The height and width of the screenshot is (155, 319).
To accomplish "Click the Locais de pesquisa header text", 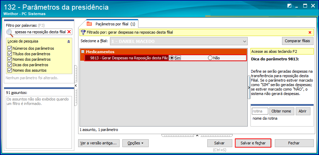I will pos(23,41).
